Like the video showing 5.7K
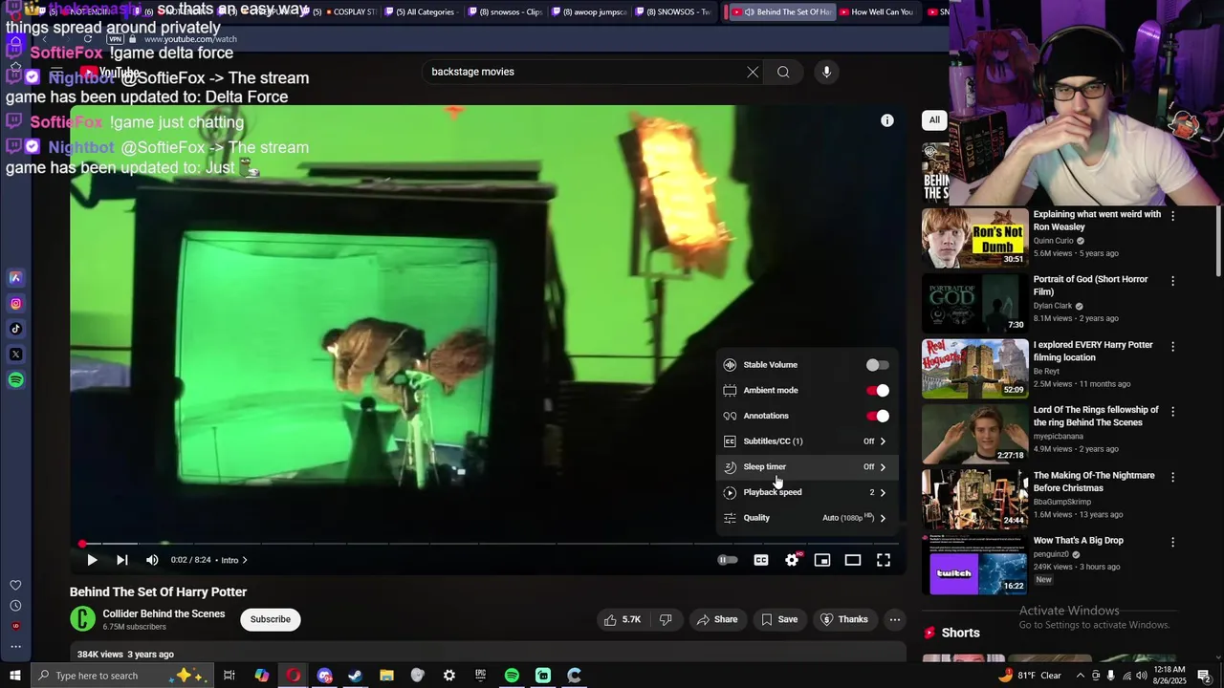The width and height of the screenshot is (1224, 688). click(622, 619)
